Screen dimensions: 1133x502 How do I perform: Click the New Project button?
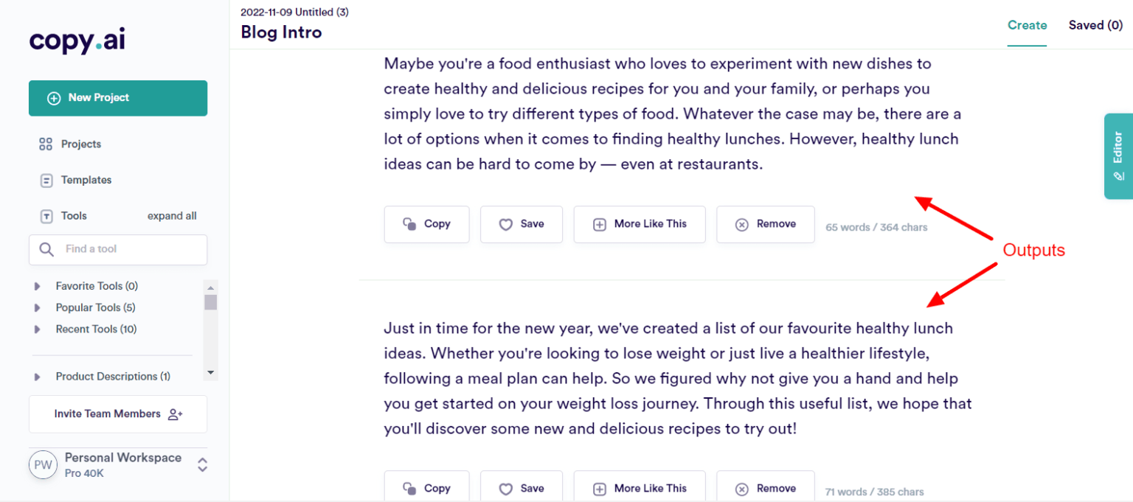[117, 97]
